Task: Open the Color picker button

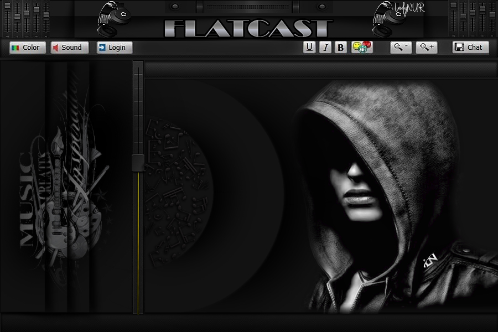Action: tap(28, 48)
